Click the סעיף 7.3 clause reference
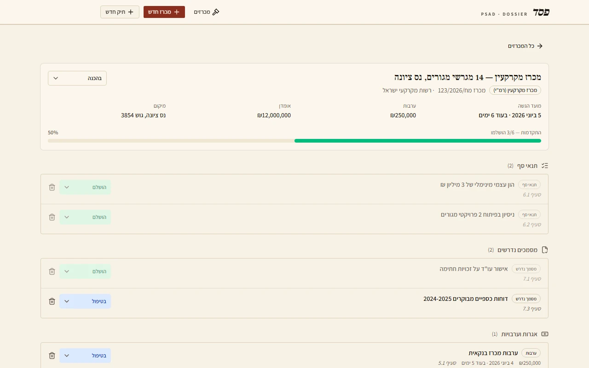 532,309
